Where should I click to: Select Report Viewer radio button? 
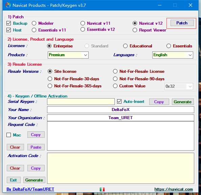point(135,30)
